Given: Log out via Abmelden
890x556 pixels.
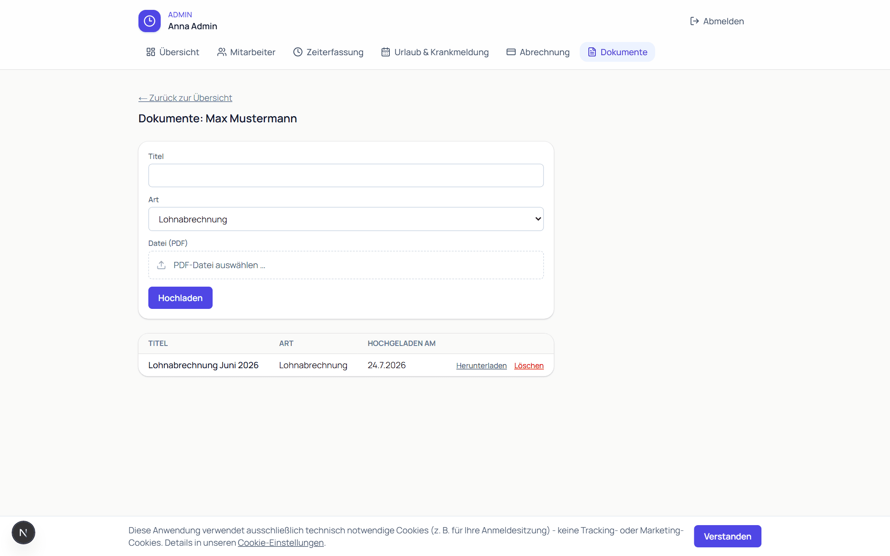Looking at the screenshot, I should point(717,21).
